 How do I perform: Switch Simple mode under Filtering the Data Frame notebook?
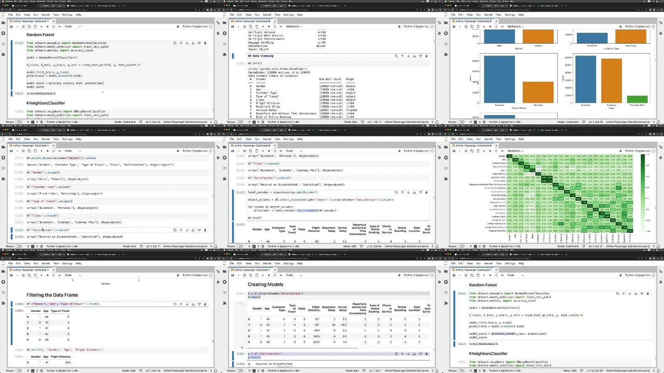pyautogui.click(x=18, y=371)
